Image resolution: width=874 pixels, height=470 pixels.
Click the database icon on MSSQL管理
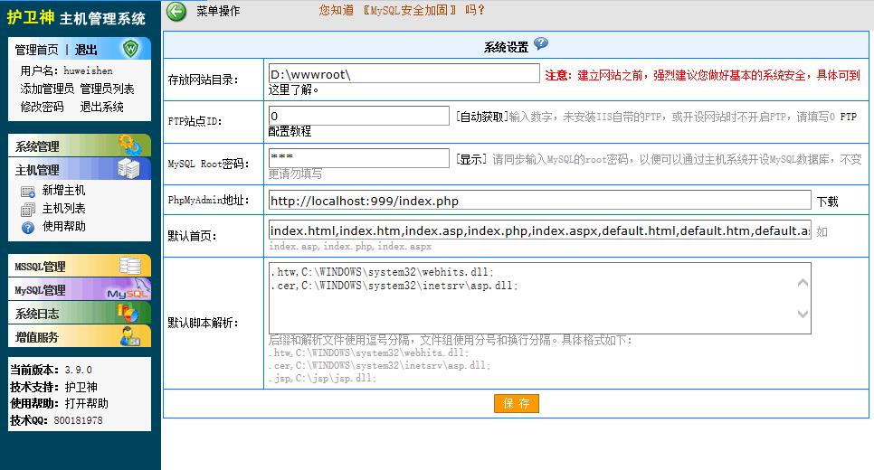[x=130, y=266]
